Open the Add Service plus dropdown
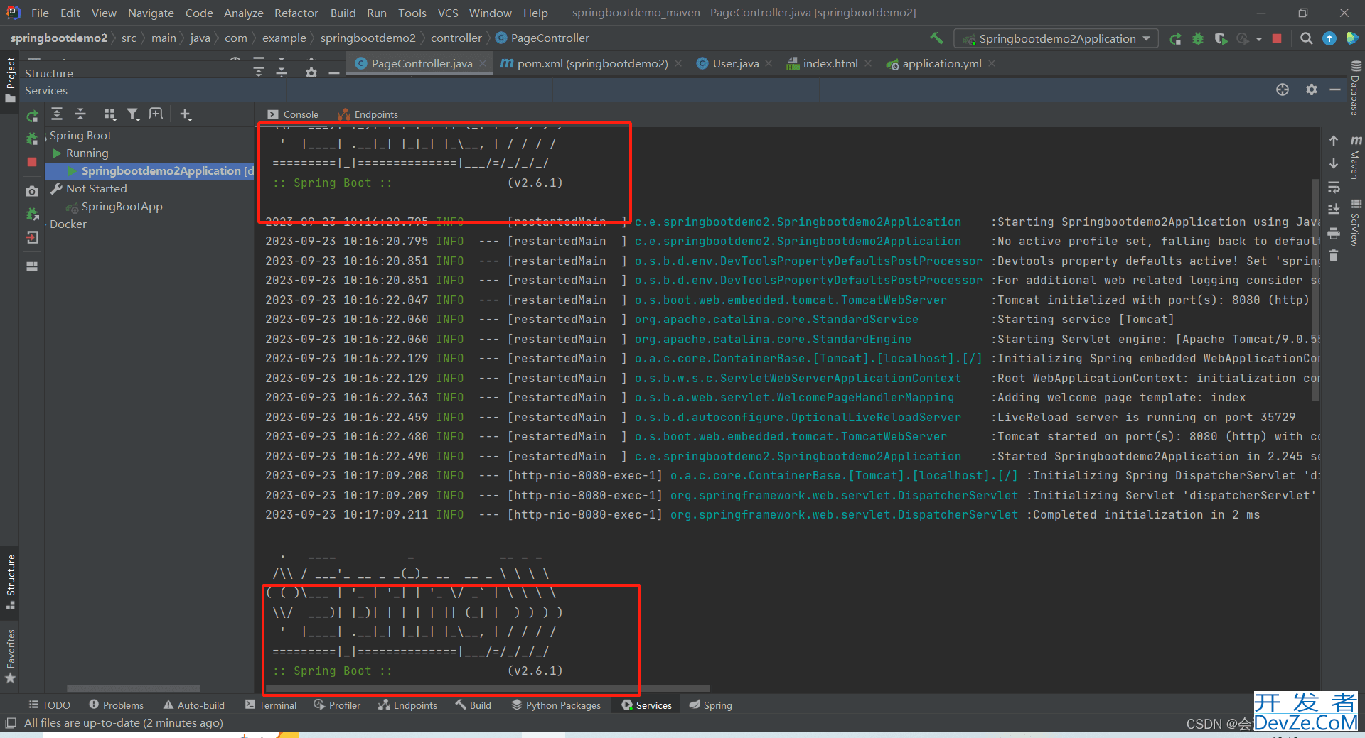 pyautogui.click(x=186, y=114)
